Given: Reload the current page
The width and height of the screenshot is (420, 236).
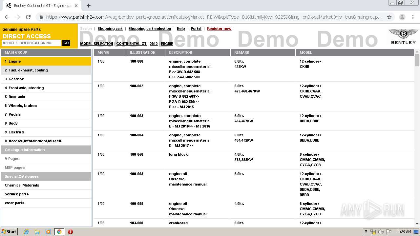Looking at the screenshot, I should tap(28, 17).
